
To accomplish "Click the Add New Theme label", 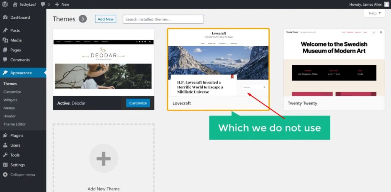I will click(x=103, y=189).
